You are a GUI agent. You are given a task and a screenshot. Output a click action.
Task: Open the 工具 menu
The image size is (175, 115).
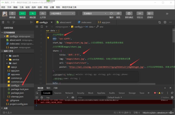pyautogui.click(x=21, y=7)
